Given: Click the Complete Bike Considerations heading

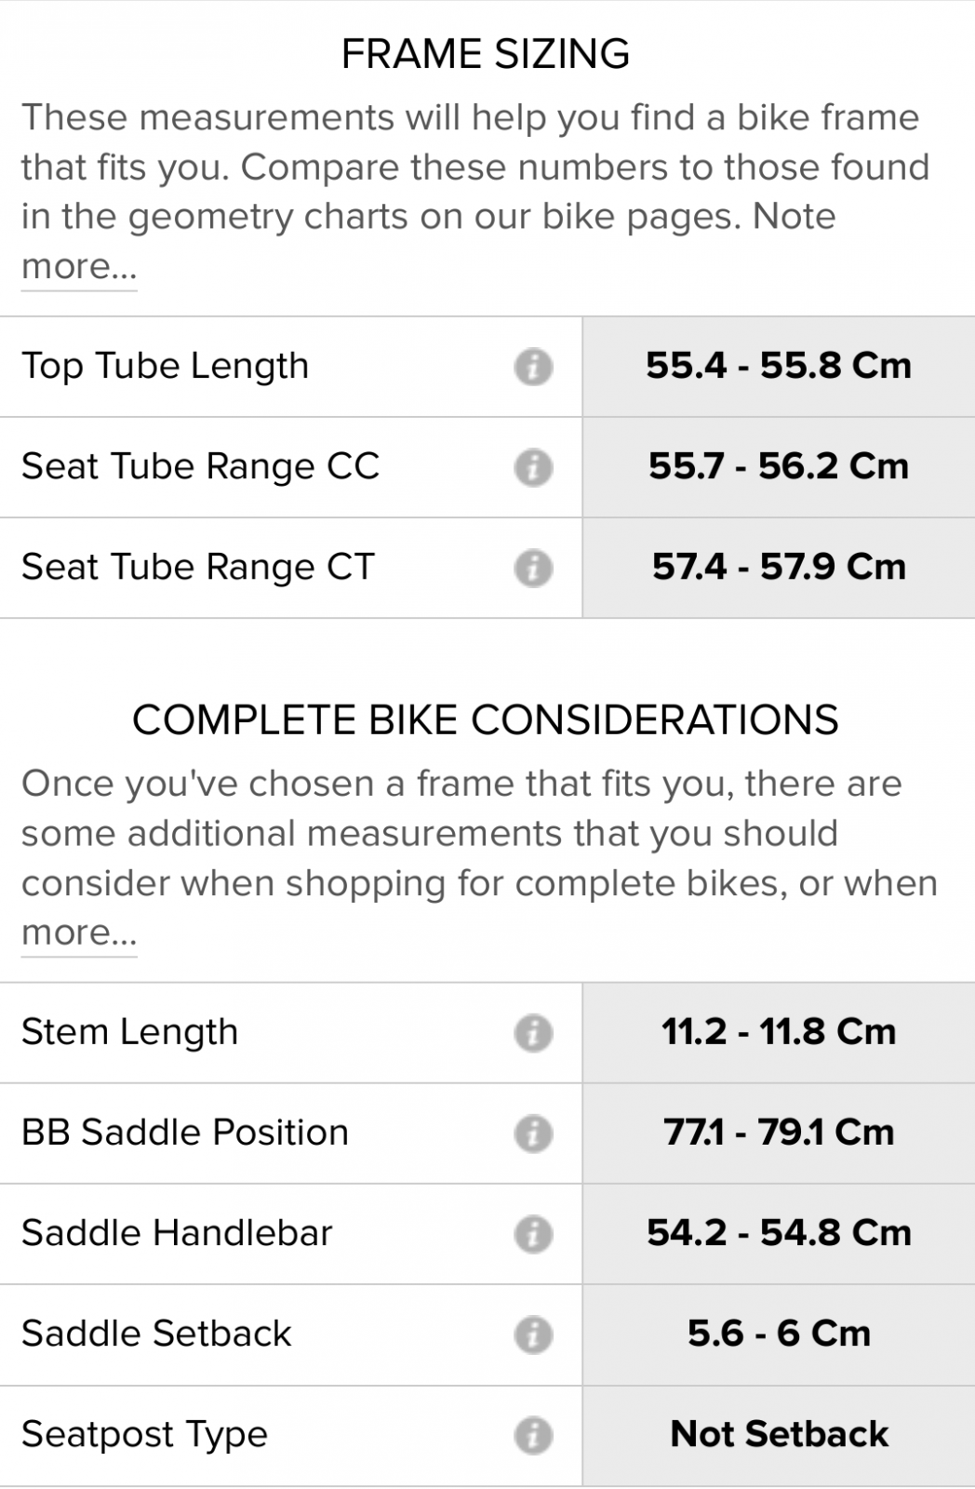Looking at the screenshot, I should (486, 720).
